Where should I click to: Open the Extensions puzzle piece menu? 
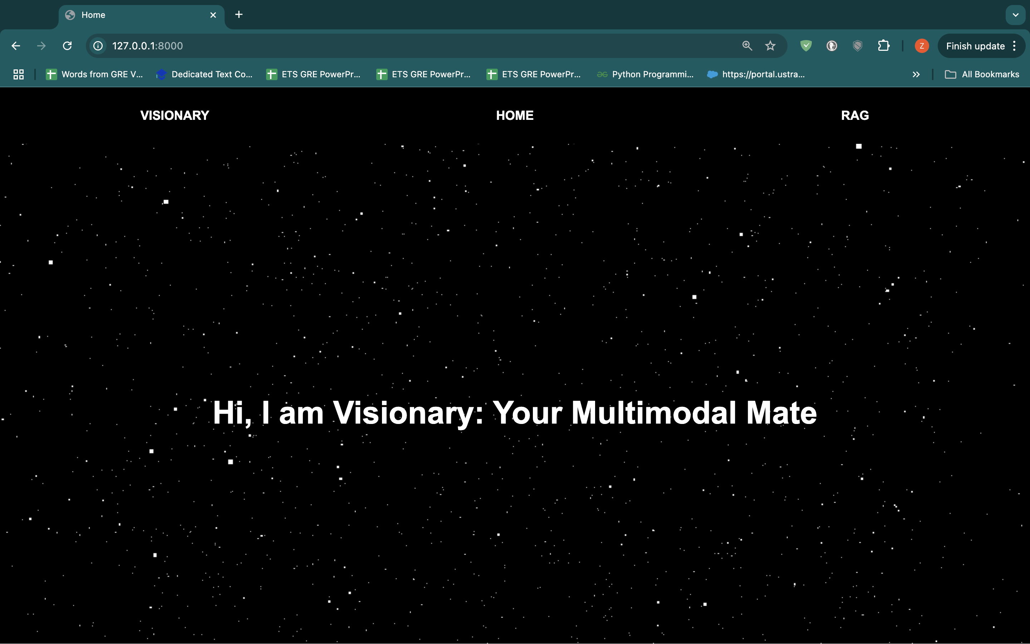point(884,45)
